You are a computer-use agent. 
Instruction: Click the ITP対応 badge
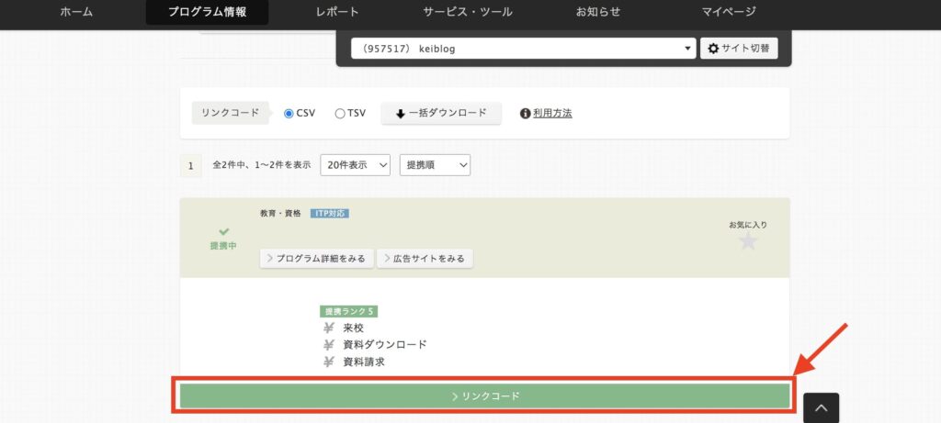pyautogui.click(x=330, y=213)
